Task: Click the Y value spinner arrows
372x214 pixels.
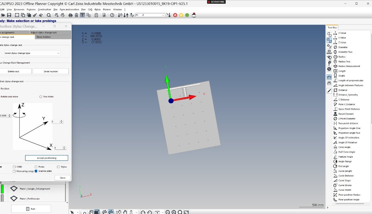Action: coord(62,122)
